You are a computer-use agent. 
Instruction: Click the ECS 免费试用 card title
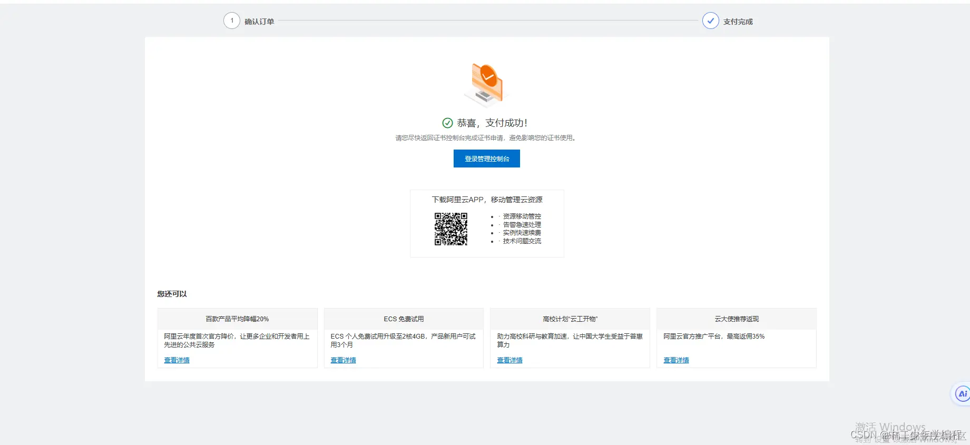click(x=404, y=319)
